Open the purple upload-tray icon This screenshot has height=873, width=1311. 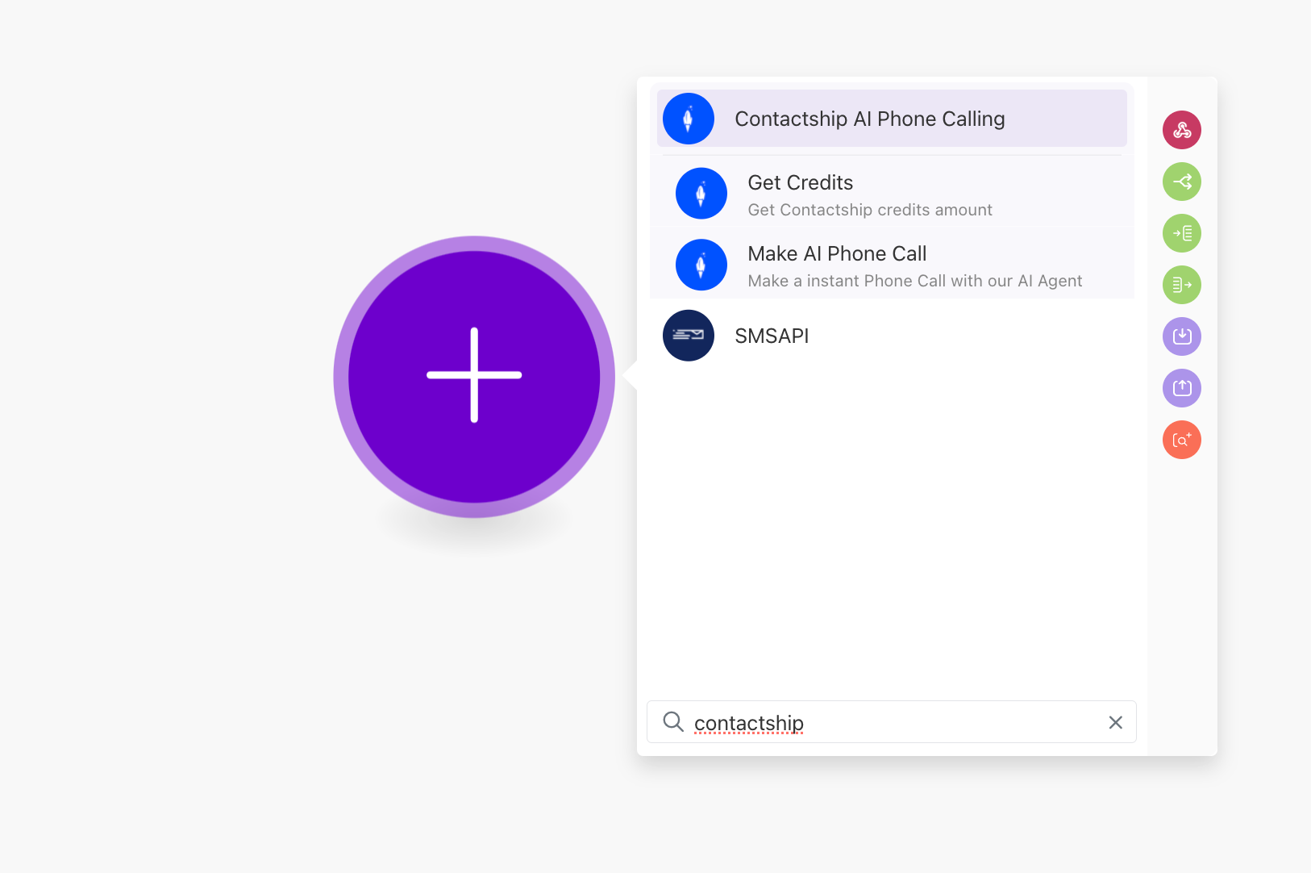click(1182, 388)
